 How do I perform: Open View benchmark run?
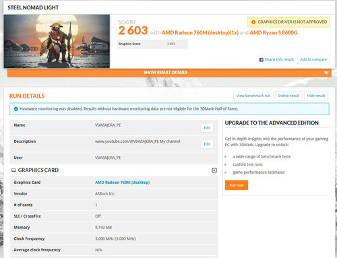click(253, 96)
